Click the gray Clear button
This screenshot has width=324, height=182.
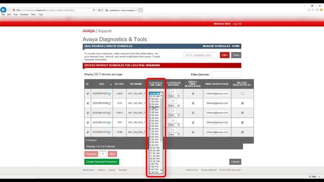pos(236,55)
